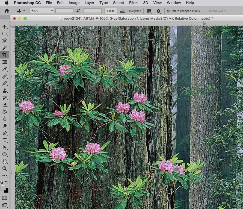The width and height of the screenshot is (243, 209).
Task: Pick the foreground color swatch
Action: (x=3, y=188)
